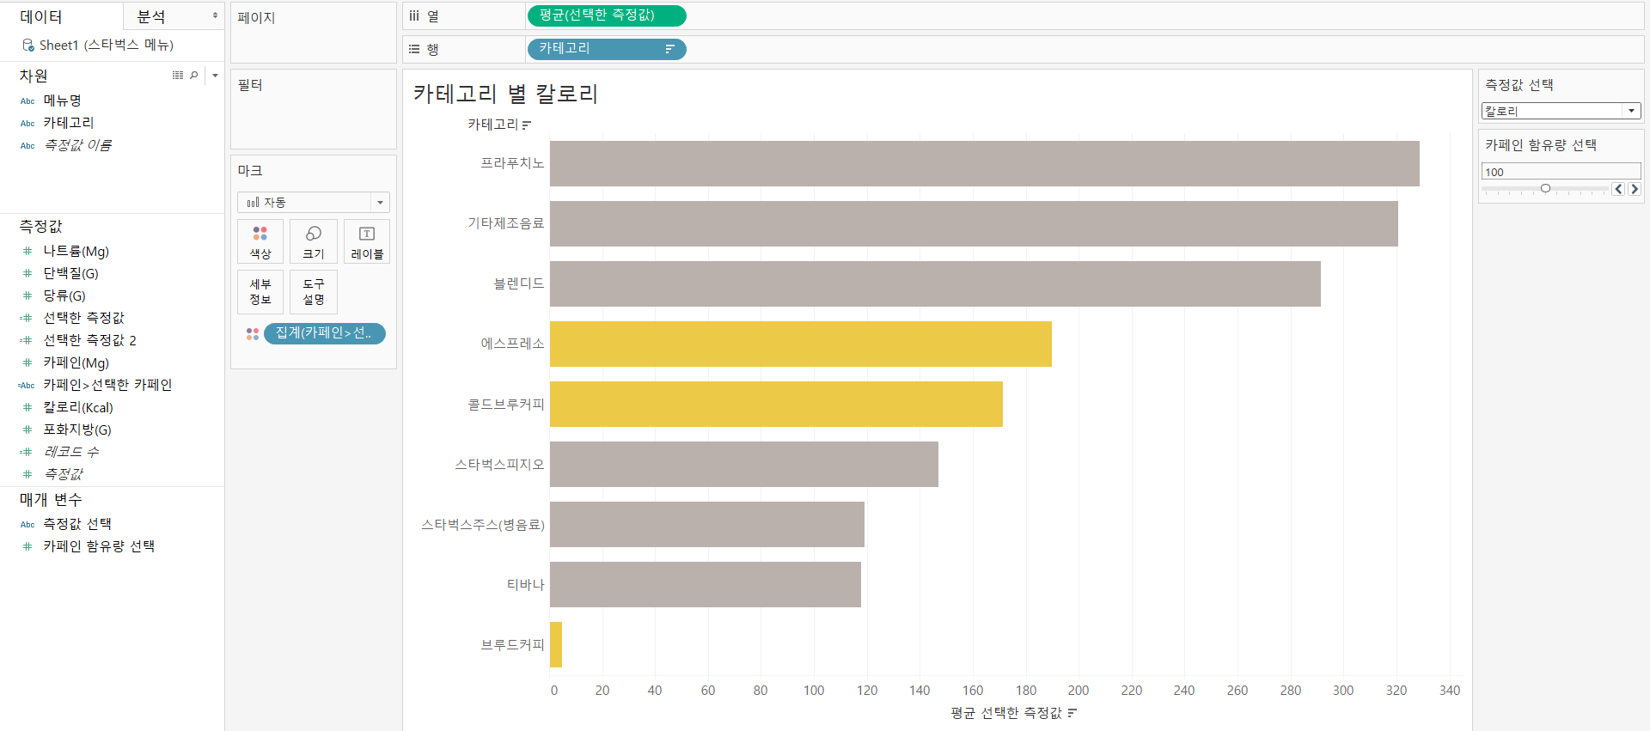
Task: Click the 카페인 함유량 value field showing 100
Action: [x=1561, y=172]
